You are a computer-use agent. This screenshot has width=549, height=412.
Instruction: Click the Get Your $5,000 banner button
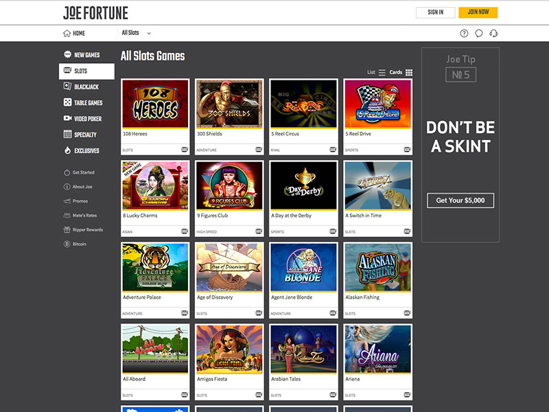click(460, 200)
